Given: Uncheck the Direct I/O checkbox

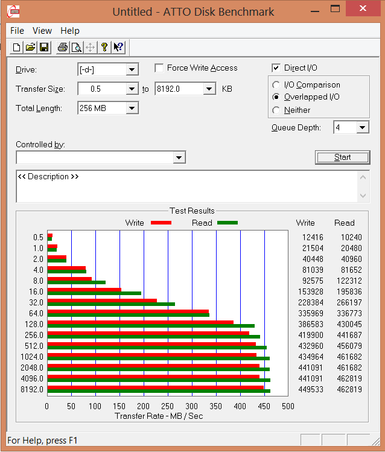Looking at the screenshot, I should 276,68.
